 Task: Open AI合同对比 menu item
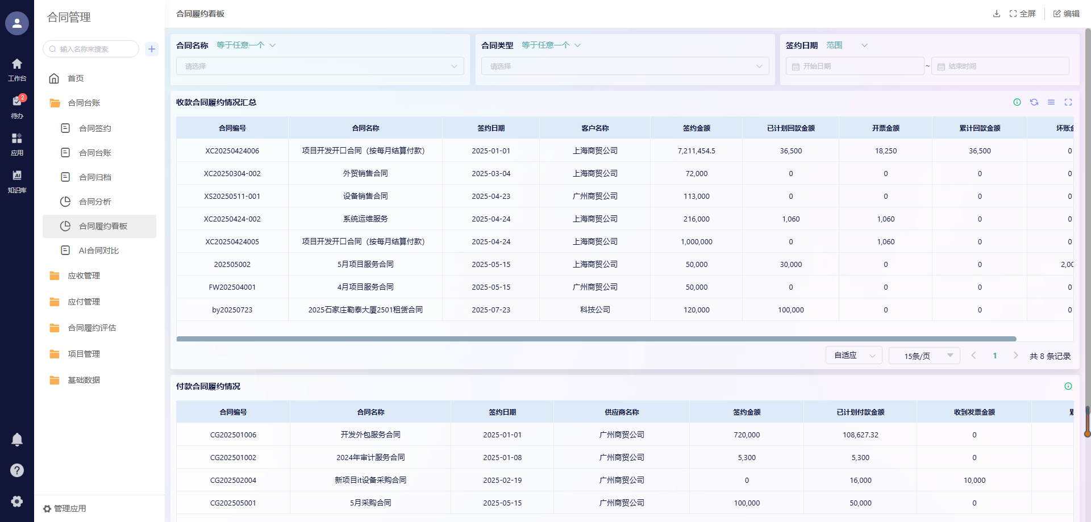point(98,250)
